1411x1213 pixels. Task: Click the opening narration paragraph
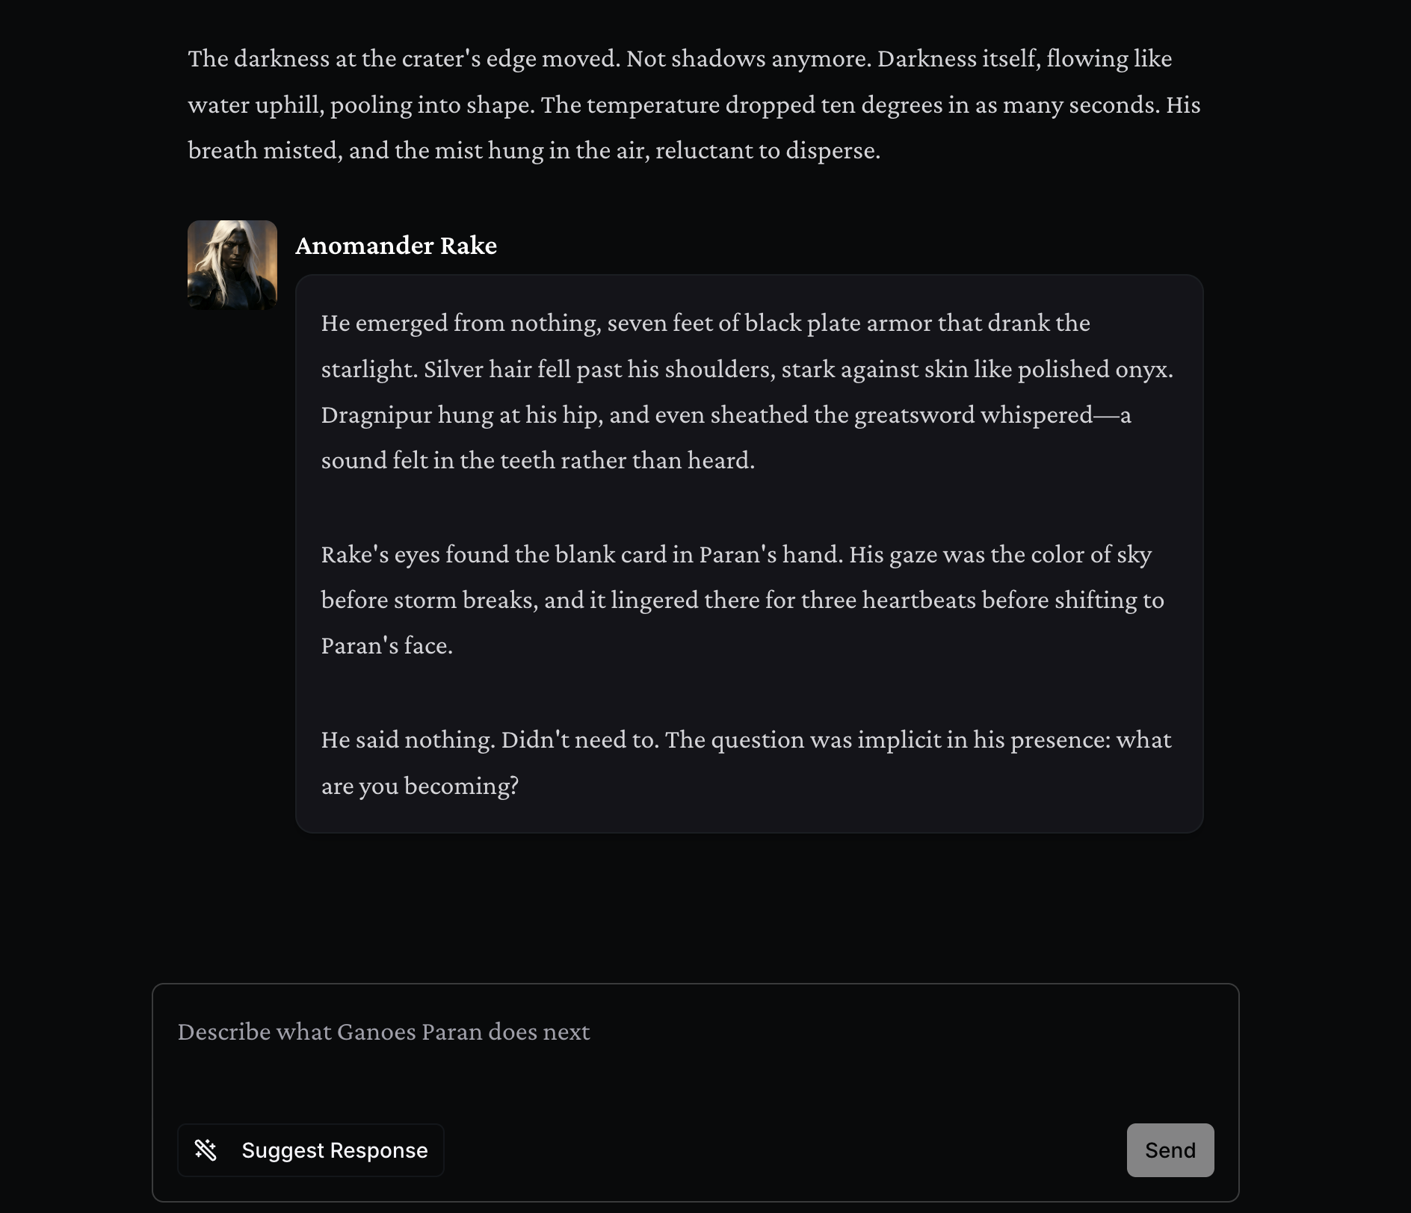click(673, 105)
